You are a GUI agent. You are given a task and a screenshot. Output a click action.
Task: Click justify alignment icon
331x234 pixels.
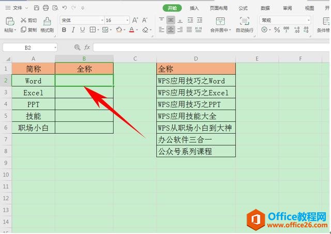(x=189, y=29)
